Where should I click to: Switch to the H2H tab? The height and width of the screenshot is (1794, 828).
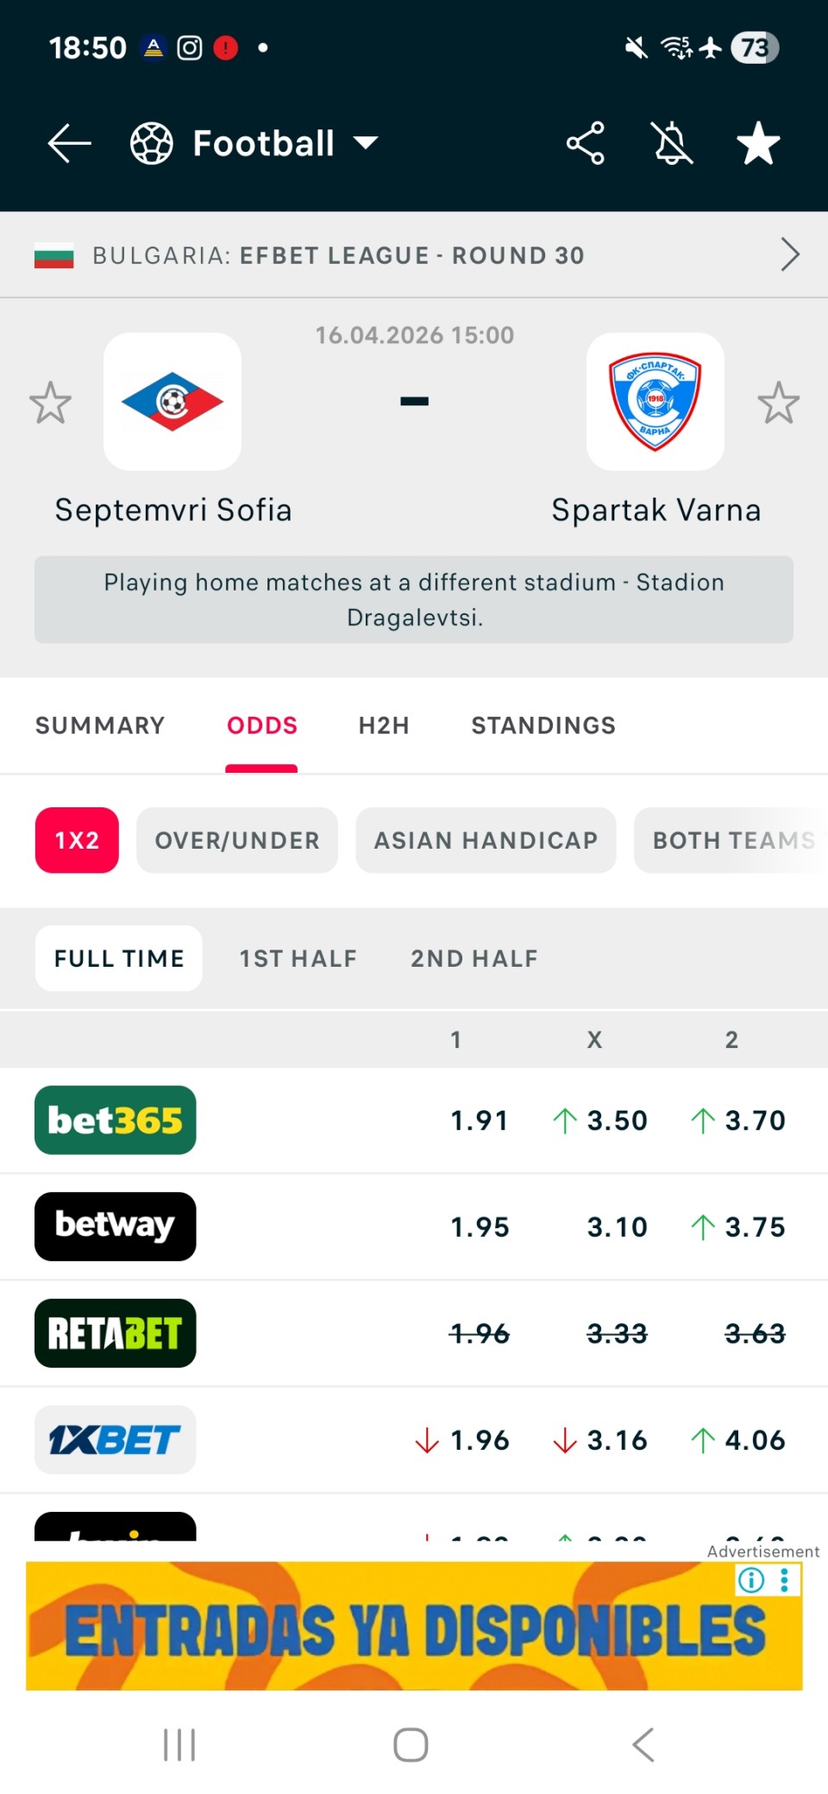click(x=384, y=725)
